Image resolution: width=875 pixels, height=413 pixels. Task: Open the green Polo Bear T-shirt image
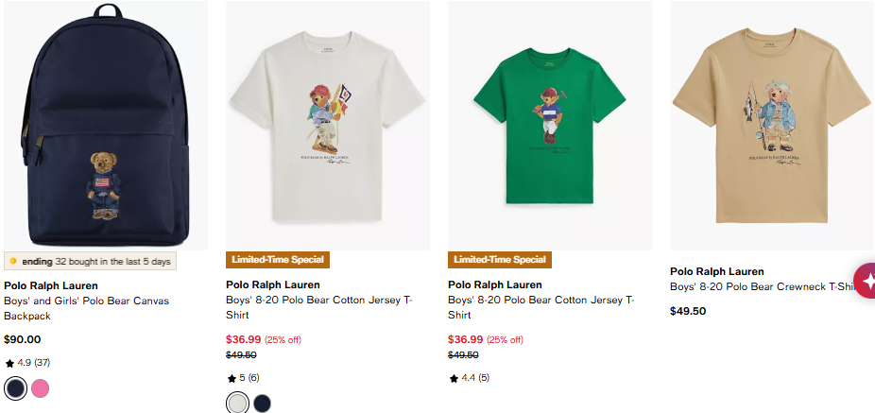(550, 125)
